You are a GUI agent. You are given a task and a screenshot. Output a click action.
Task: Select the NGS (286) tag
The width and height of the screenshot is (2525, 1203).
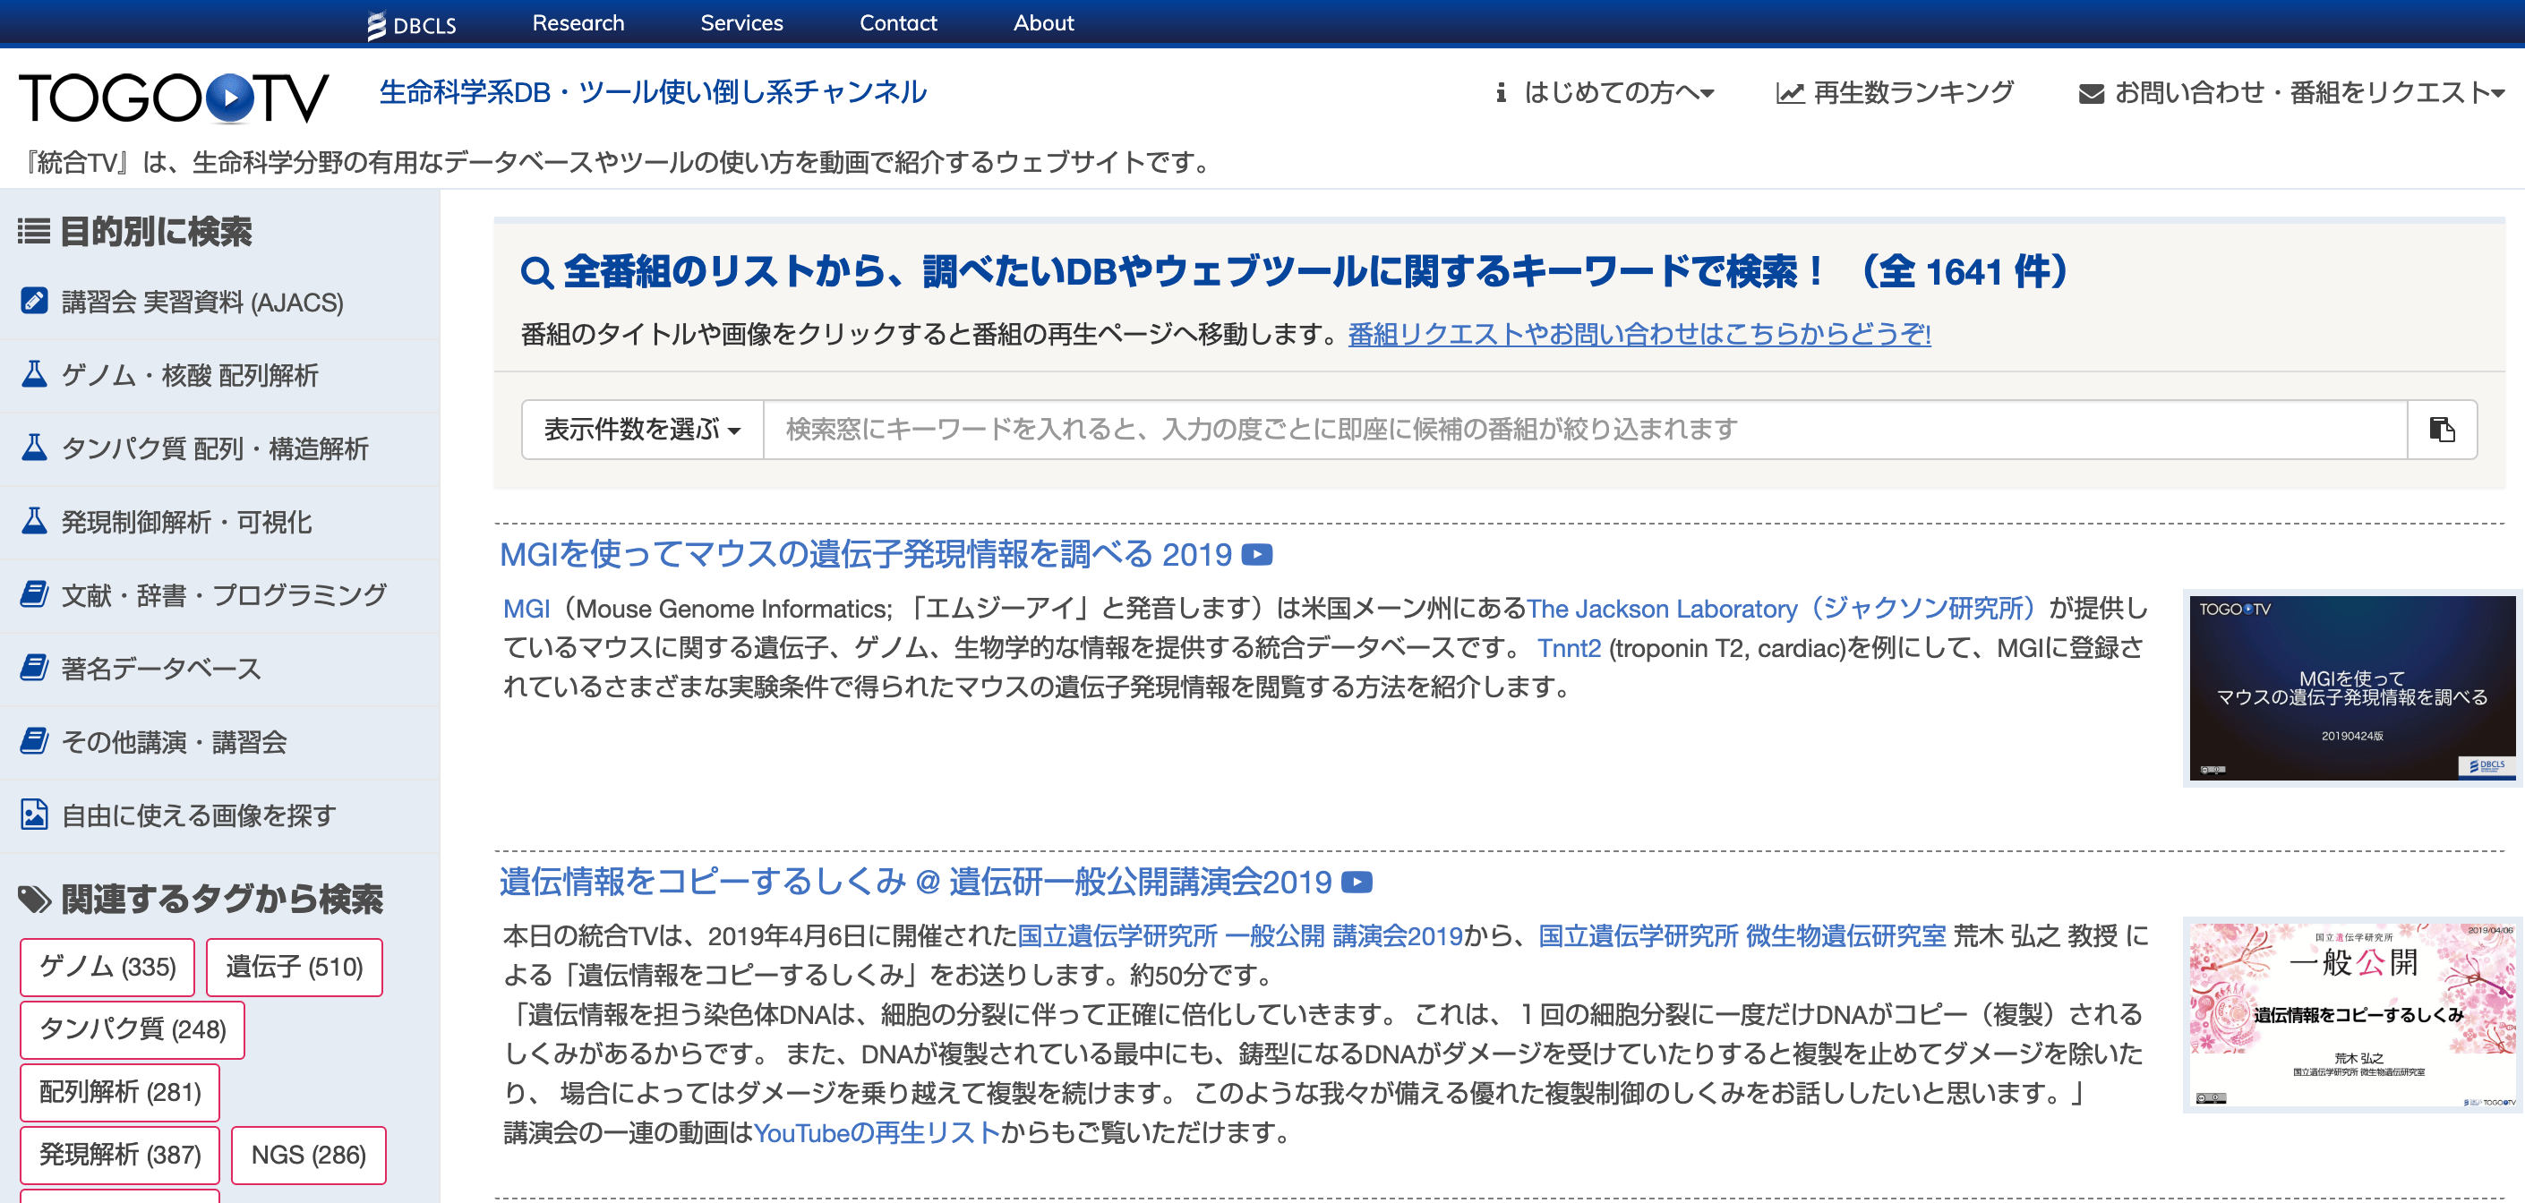point(308,1155)
